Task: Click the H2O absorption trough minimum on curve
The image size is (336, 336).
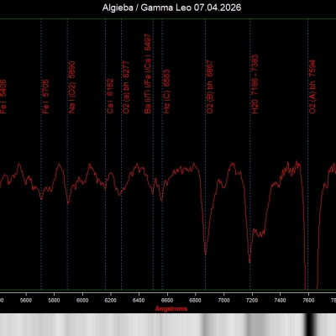Action: click(249, 262)
